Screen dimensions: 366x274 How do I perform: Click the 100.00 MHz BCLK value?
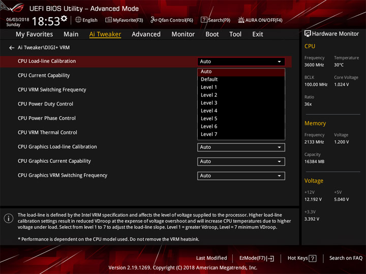pos(316,85)
